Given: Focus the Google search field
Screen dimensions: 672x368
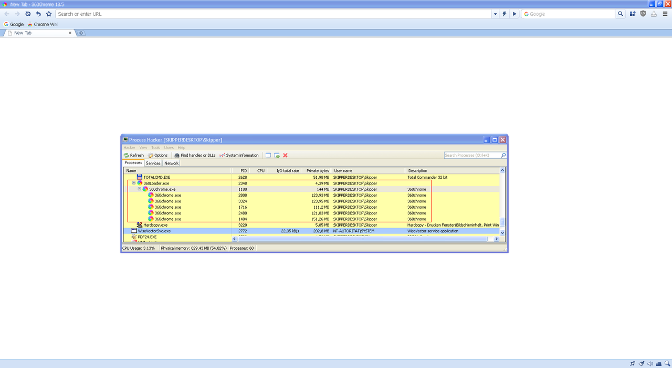Looking at the screenshot, I should tap(569, 14).
